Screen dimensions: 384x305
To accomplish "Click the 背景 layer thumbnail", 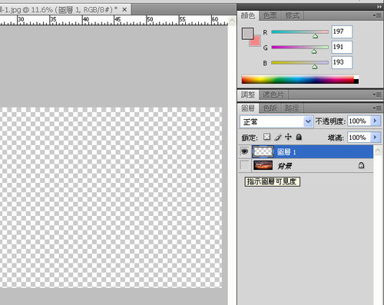I will pos(263,165).
